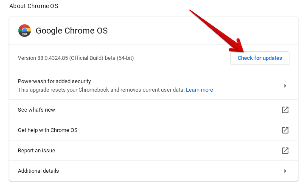Open external link icon beside See what's new

click(285, 110)
